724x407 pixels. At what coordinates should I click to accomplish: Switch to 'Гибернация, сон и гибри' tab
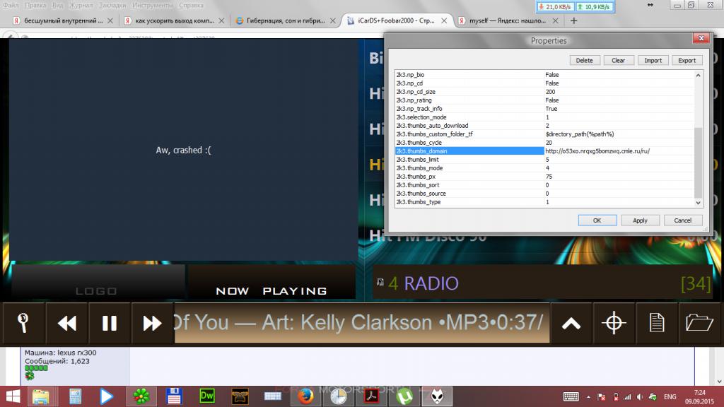tap(286, 20)
